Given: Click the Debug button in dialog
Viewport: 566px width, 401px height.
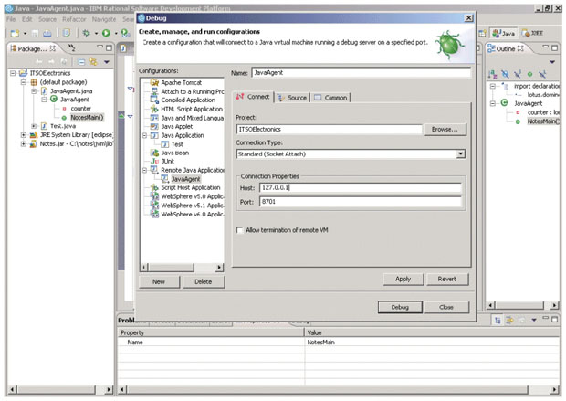Looking at the screenshot, I should pyautogui.click(x=400, y=307).
